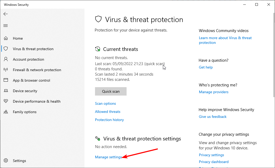Click the Family options people icon

(x=6, y=112)
